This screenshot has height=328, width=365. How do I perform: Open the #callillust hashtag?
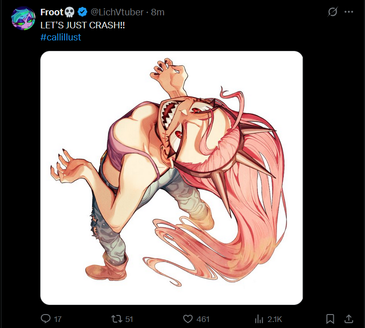[61, 37]
